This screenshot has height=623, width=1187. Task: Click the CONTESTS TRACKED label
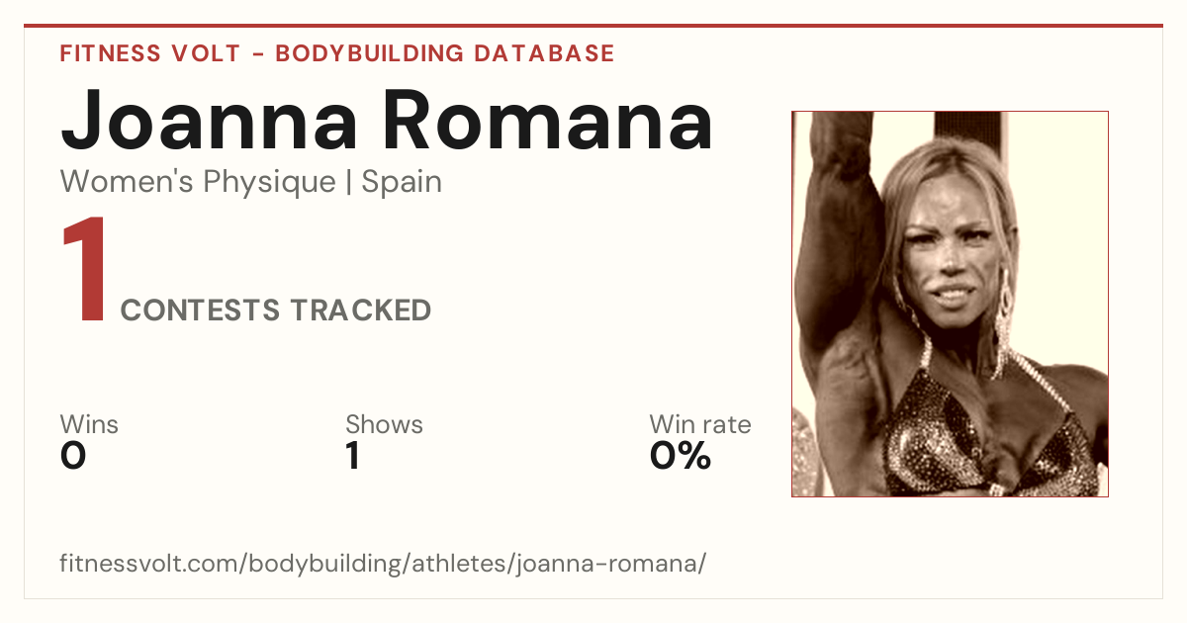pos(276,311)
